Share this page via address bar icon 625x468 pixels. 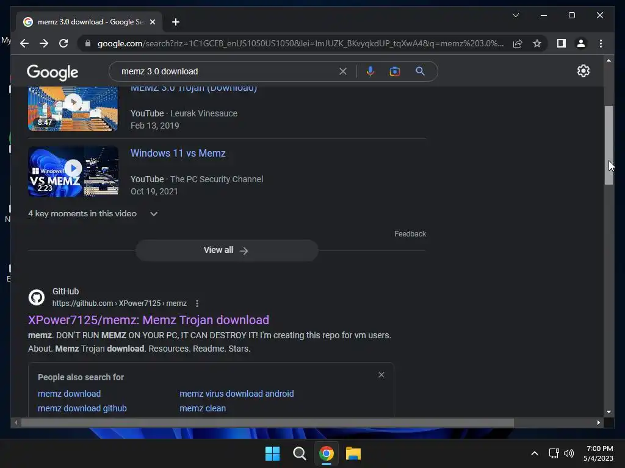518,43
